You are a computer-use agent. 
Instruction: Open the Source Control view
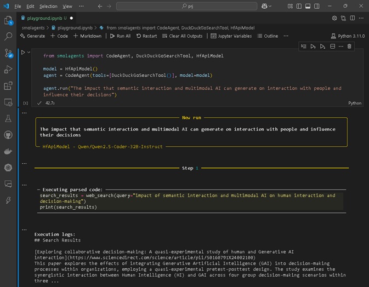point(8,53)
